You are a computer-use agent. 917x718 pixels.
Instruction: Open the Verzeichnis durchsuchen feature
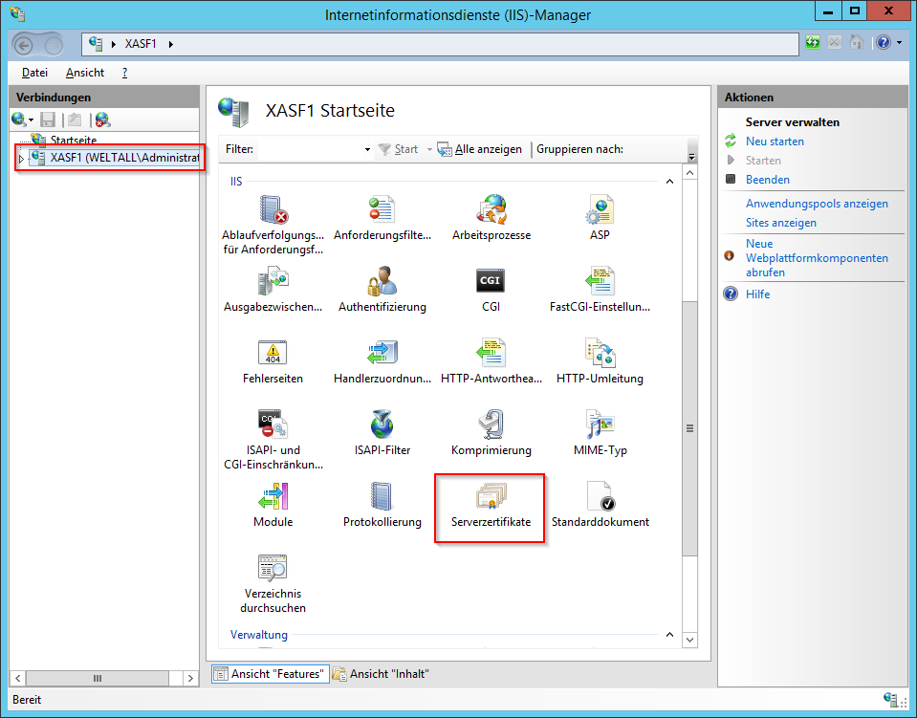click(273, 583)
